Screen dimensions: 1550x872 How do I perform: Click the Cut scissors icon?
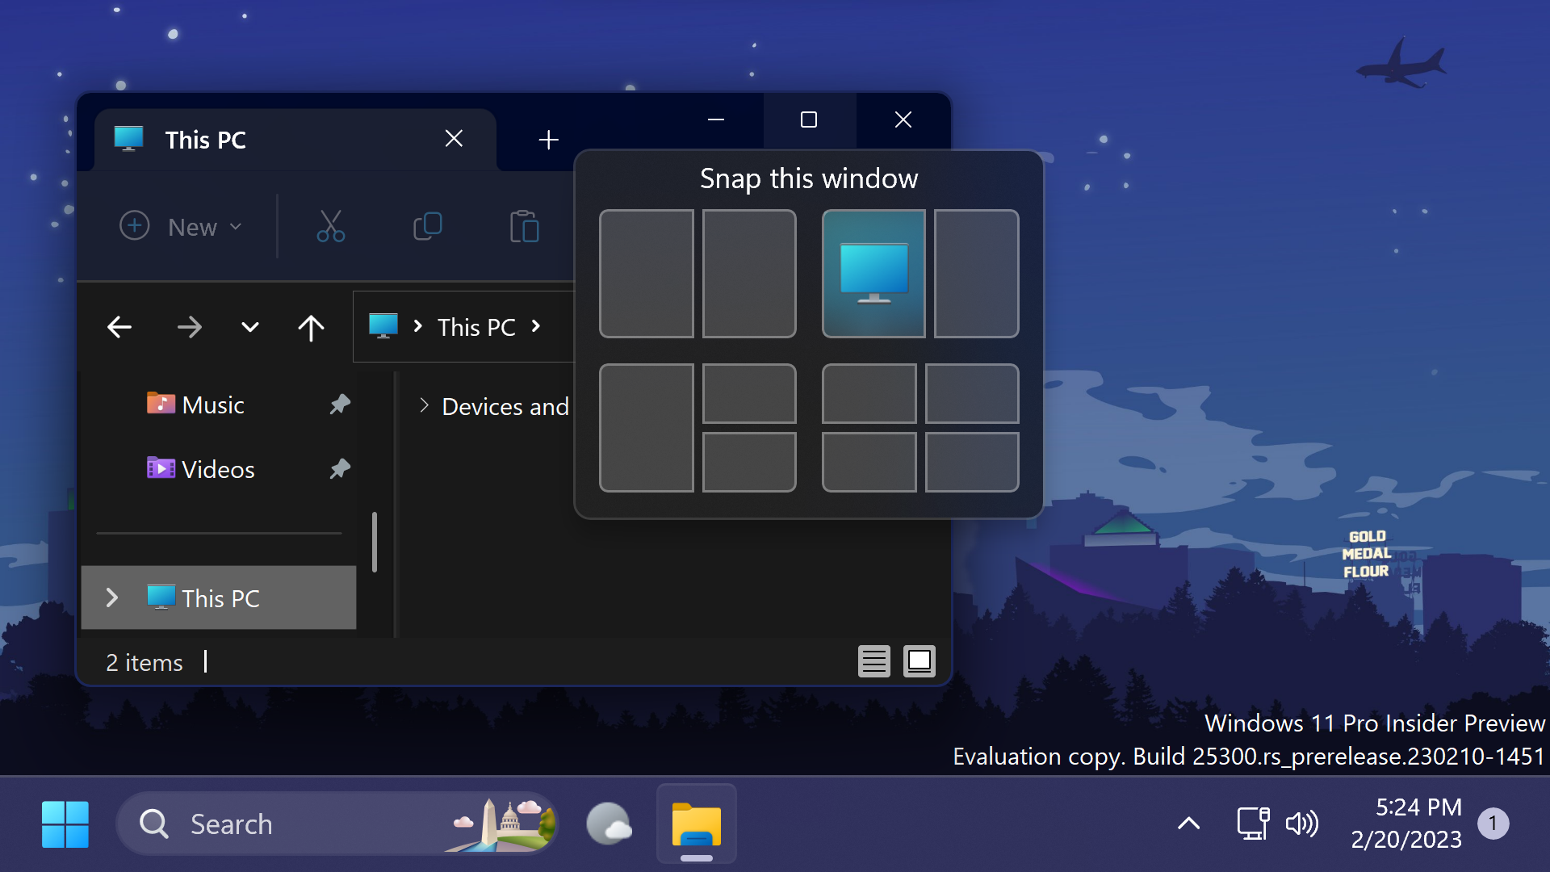(330, 226)
